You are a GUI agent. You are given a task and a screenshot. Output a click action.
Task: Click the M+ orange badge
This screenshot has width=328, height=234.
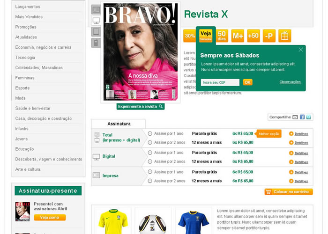(238, 36)
